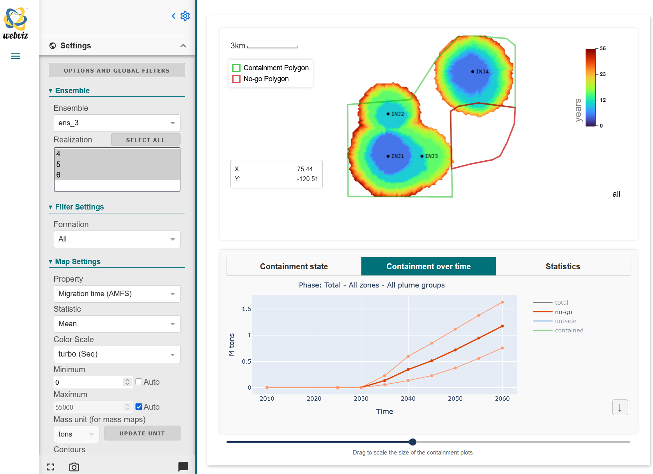The image size is (653, 474).
Task: Open settings gear icon
Action: pos(185,16)
